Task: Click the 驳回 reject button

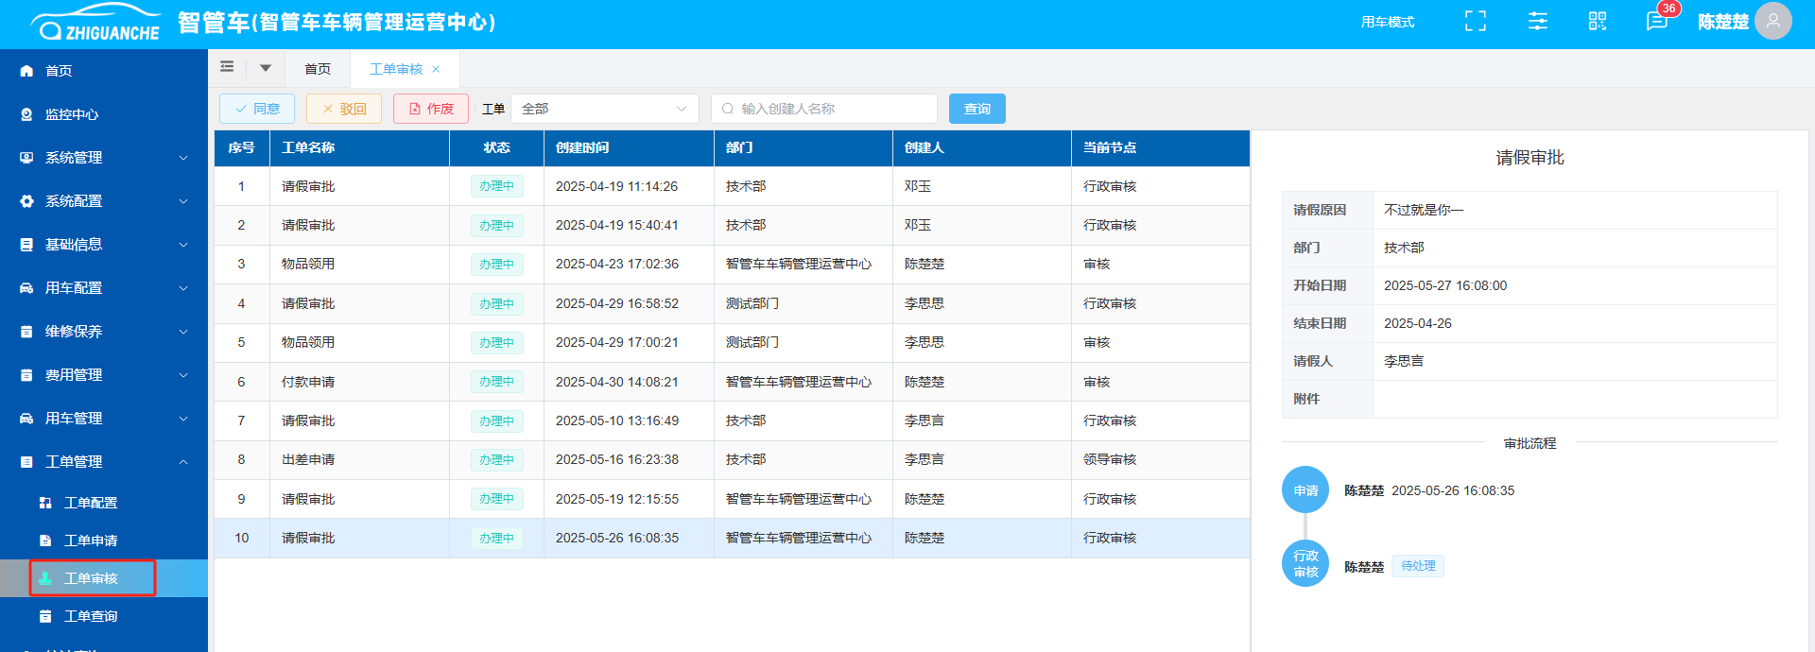Action: (344, 109)
